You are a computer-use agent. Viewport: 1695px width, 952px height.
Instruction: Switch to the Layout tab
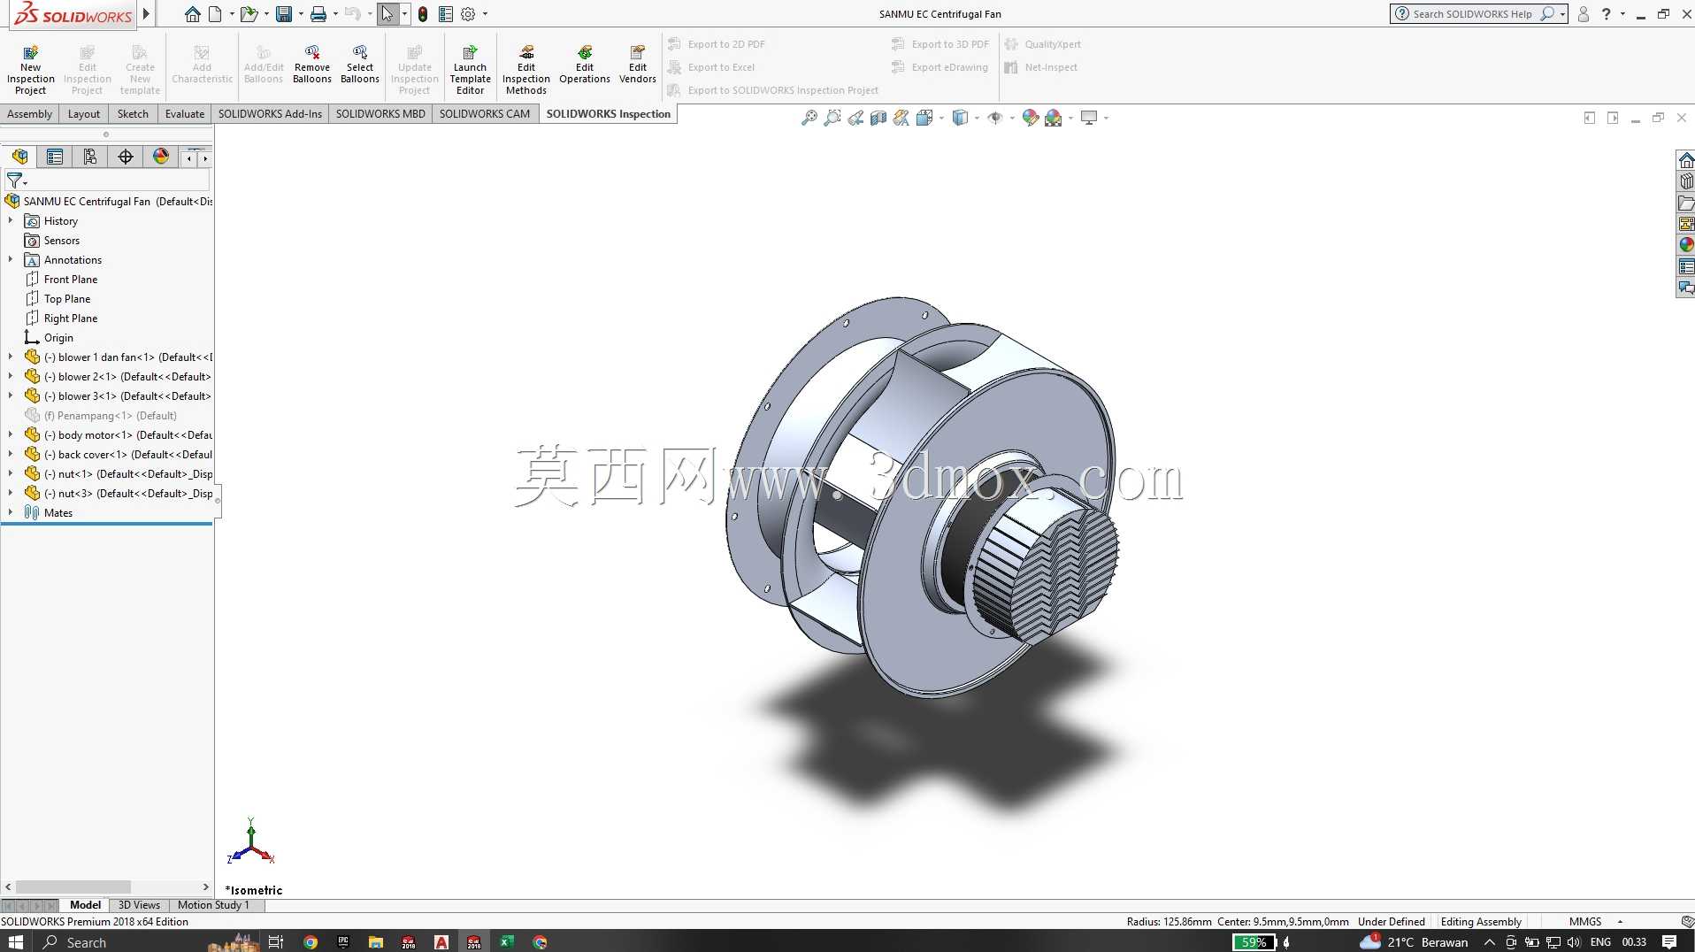pyautogui.click(x=84, y=114)
